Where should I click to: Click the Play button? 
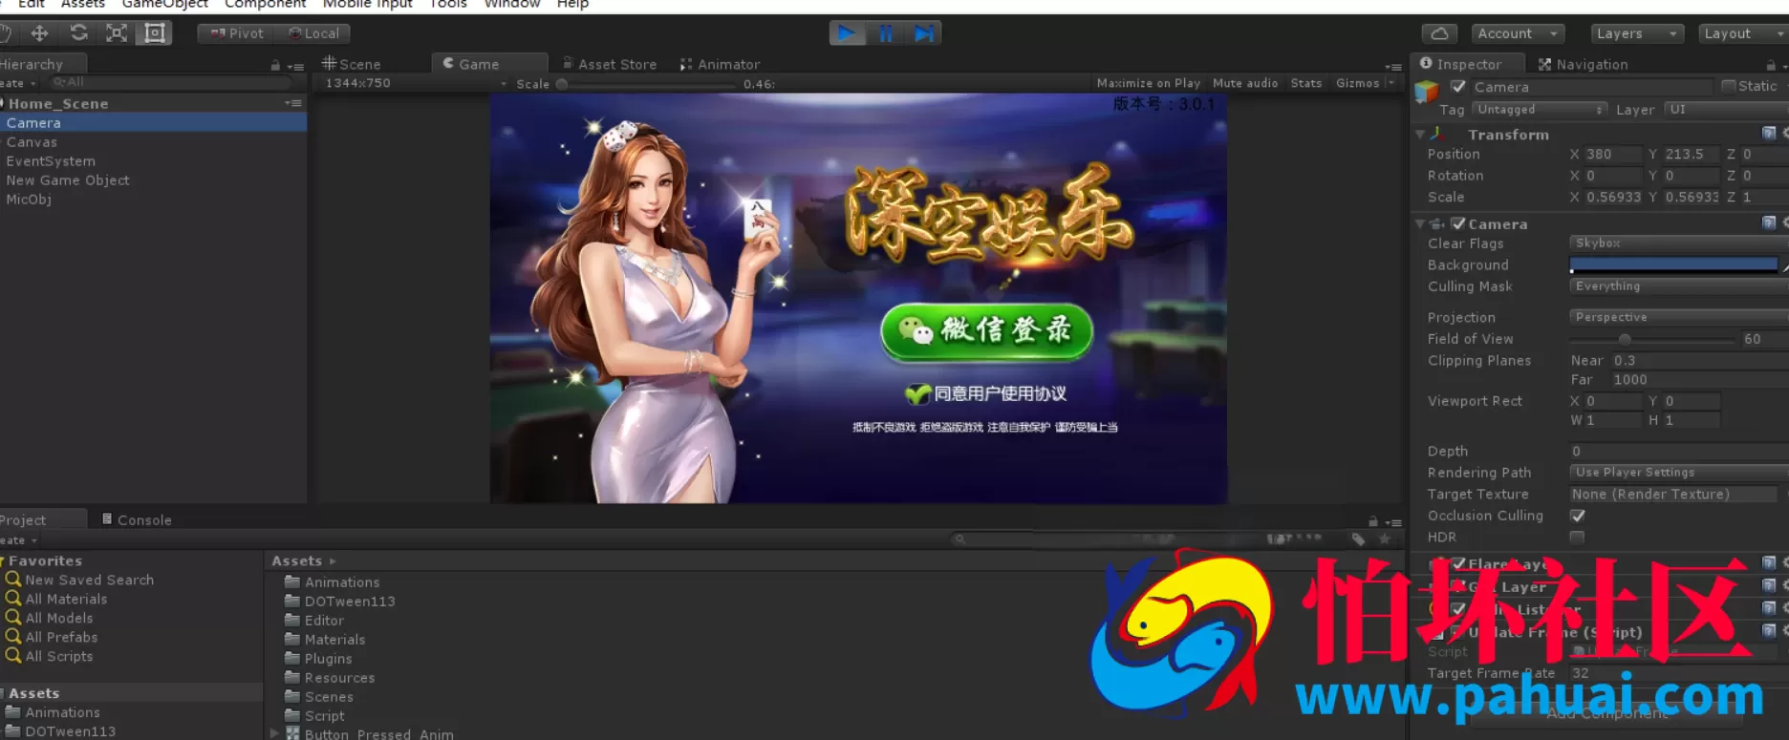tap(847, 33)
